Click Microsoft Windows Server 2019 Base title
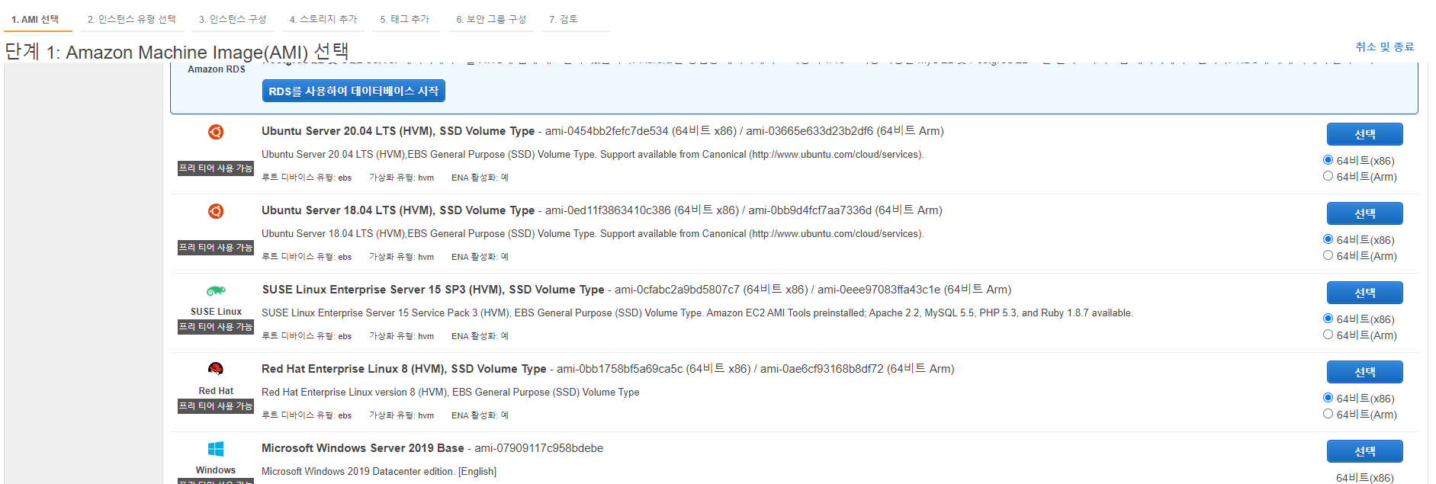 click(x=363, y=448)
